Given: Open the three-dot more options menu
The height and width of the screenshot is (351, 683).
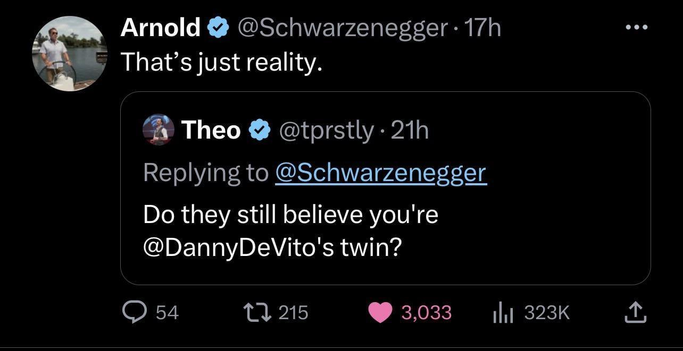Looking at the screenshot, I should point(636,28).
